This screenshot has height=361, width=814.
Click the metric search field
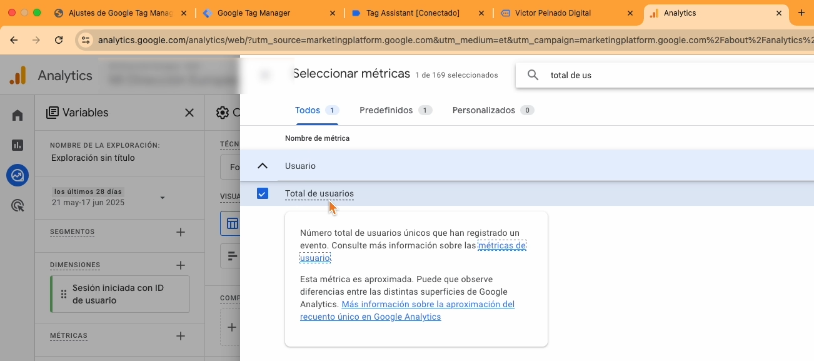pyautogui.click(x=675, y=75)
